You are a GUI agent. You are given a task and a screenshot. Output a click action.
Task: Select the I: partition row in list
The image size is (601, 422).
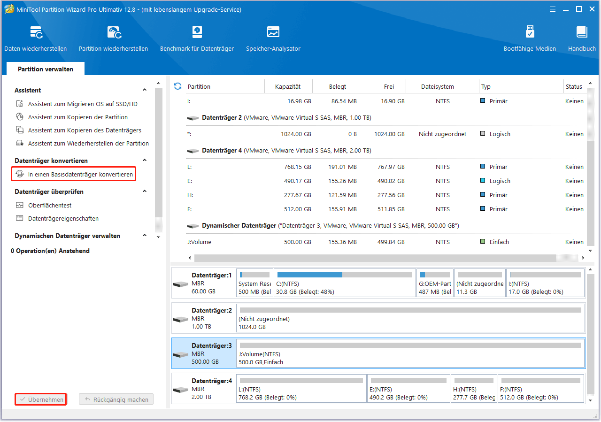tap(385, 101)
